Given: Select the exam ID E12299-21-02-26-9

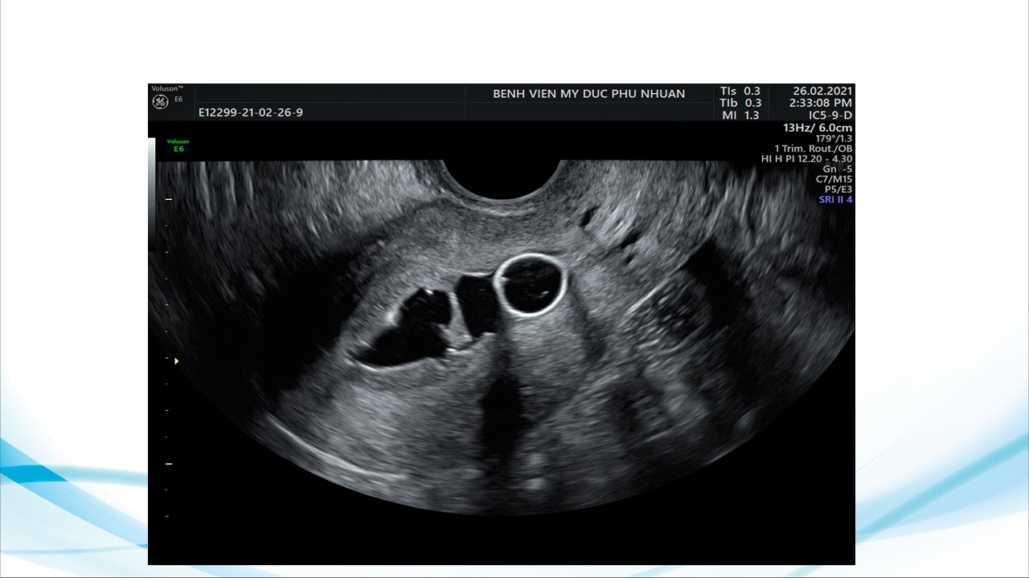Looking at the screenshot, I should click(x=251, y=113).
